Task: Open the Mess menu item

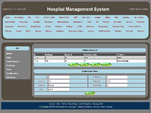Action: (28, 31)
